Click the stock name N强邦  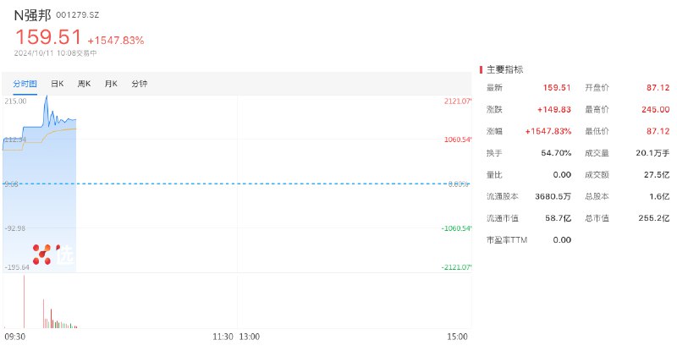[x=32, y=15]
